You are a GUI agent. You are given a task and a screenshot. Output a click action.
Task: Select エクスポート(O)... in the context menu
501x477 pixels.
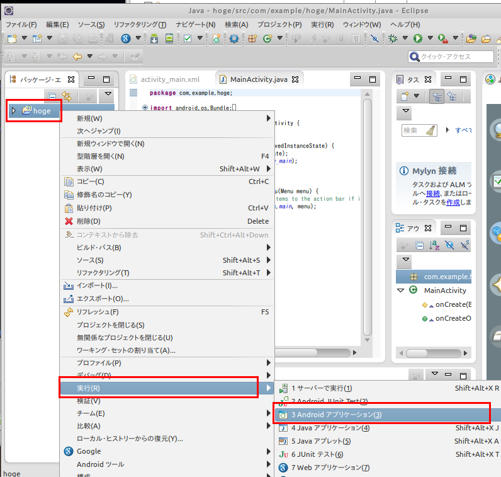coord(167,299)
